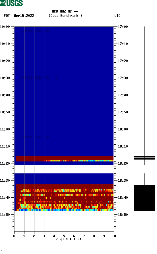
Task: Click frequency axis tick label '3'
Action: point(44,236)
